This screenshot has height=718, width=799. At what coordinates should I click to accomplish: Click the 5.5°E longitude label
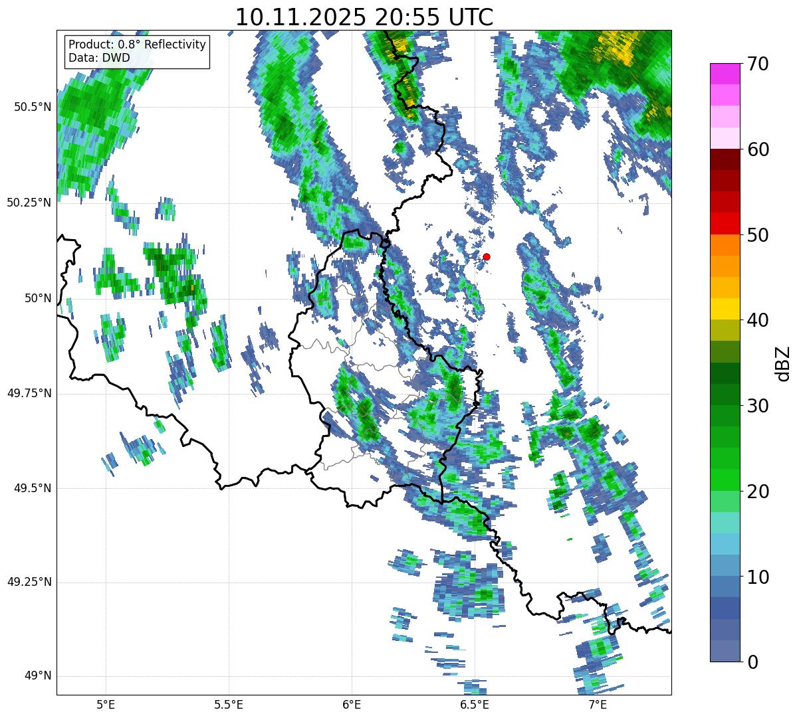(x=229, y=705)
